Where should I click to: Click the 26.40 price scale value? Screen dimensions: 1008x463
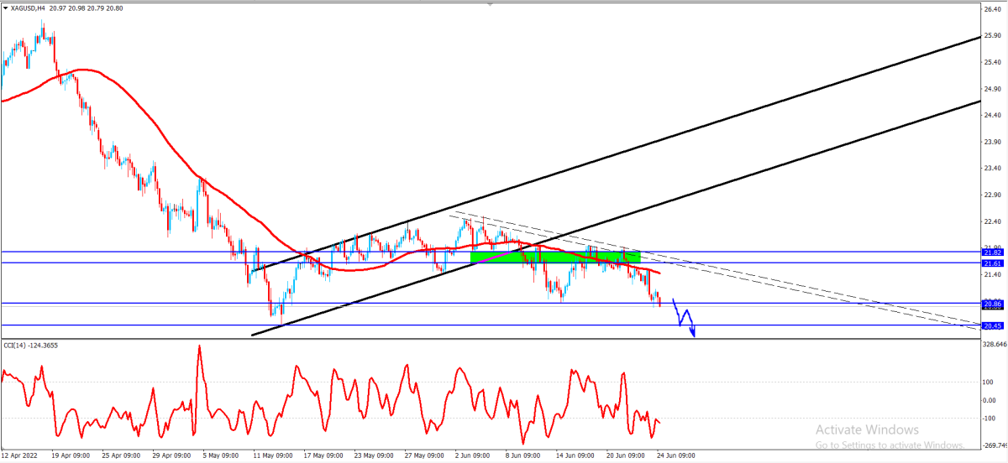[993, 10]
